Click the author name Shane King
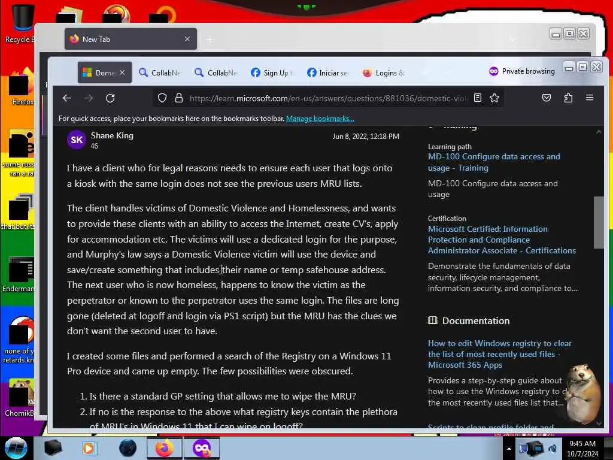The width and height of the screenshot is (613, 460). click(x=112, y=136)
